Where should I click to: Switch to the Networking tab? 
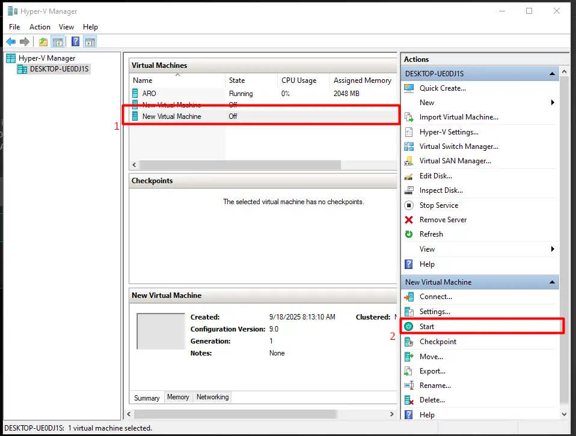212,397
